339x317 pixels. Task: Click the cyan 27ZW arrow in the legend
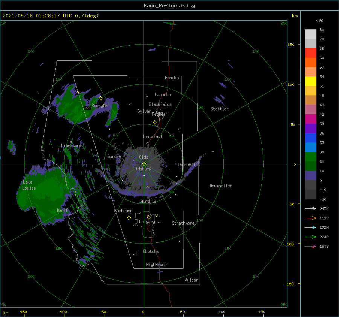click(x=310, y=227)
